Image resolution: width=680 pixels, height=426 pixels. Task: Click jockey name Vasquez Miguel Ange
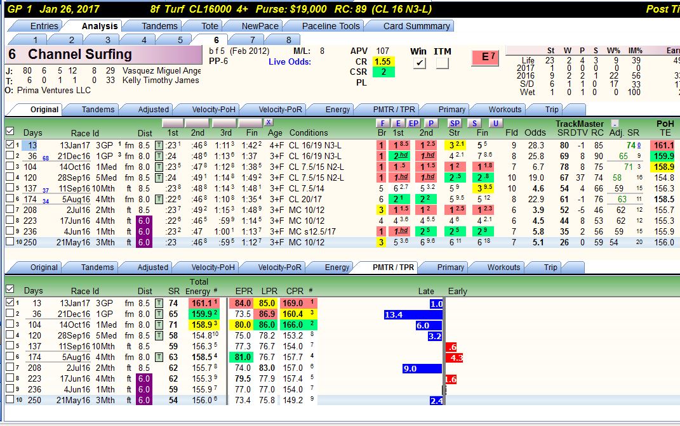coord(162,70)
